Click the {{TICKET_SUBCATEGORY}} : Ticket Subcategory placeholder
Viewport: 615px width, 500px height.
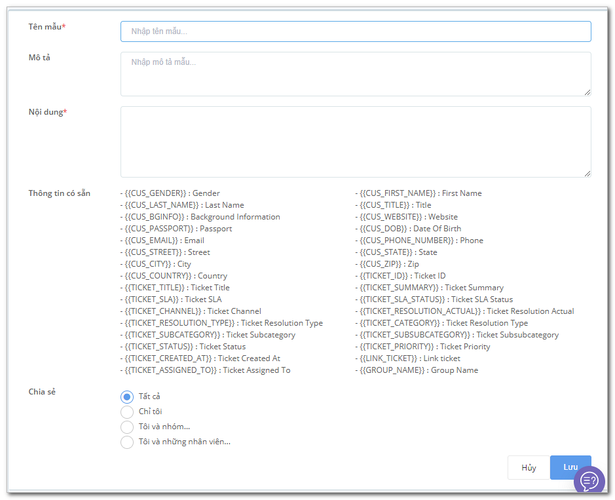pos(208,334)
